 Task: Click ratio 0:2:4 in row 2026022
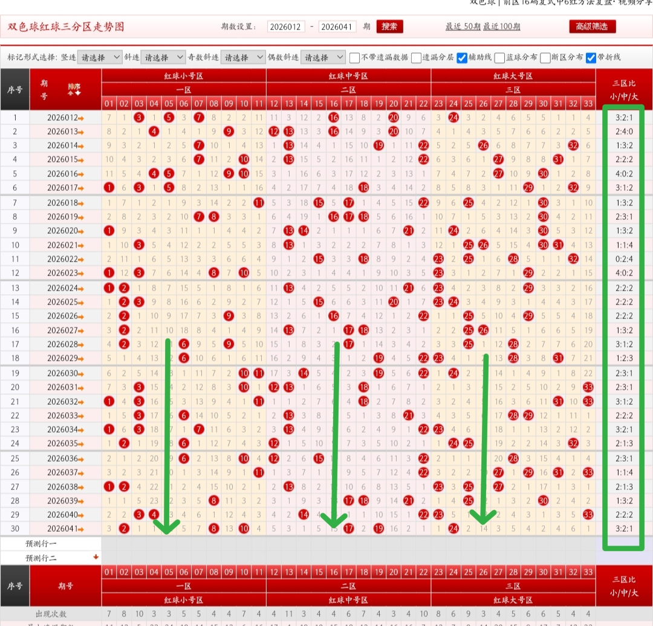[x=624, y=259]
